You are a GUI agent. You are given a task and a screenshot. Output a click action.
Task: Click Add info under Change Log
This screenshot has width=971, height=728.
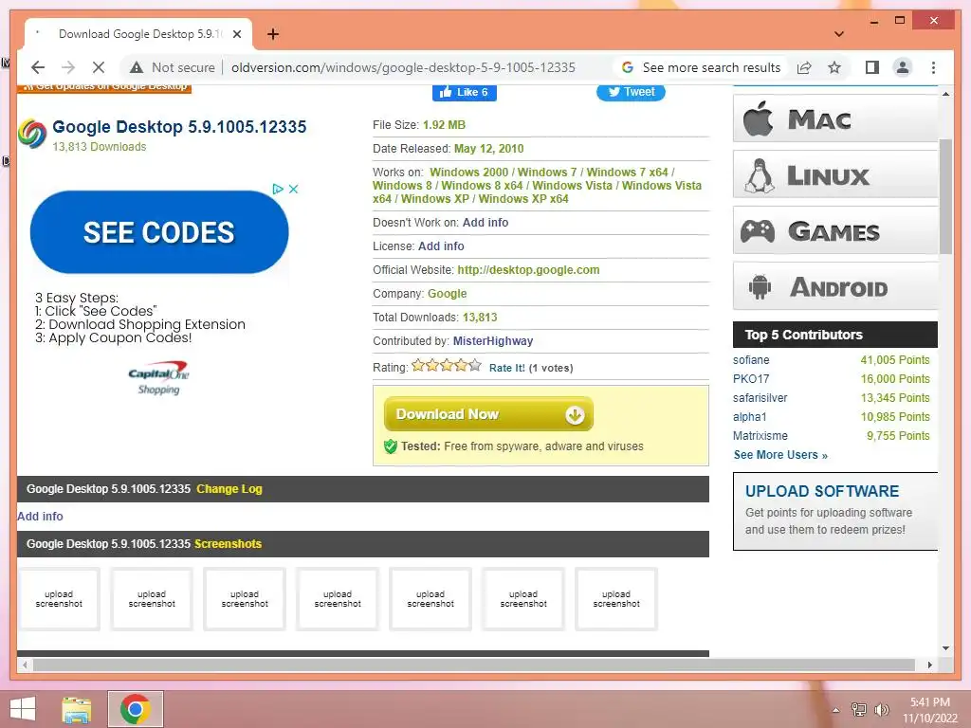[x=40, y=517]
